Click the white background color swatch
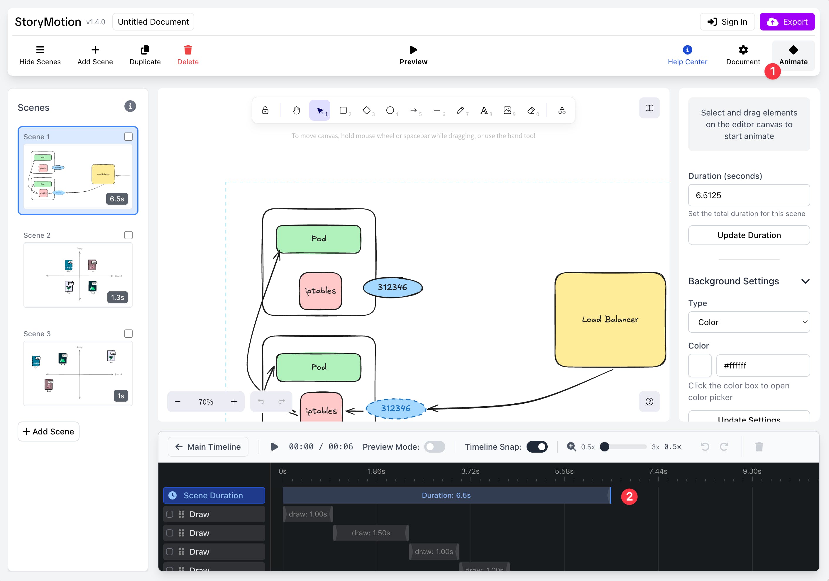829x581 pixels. [699, 365]
